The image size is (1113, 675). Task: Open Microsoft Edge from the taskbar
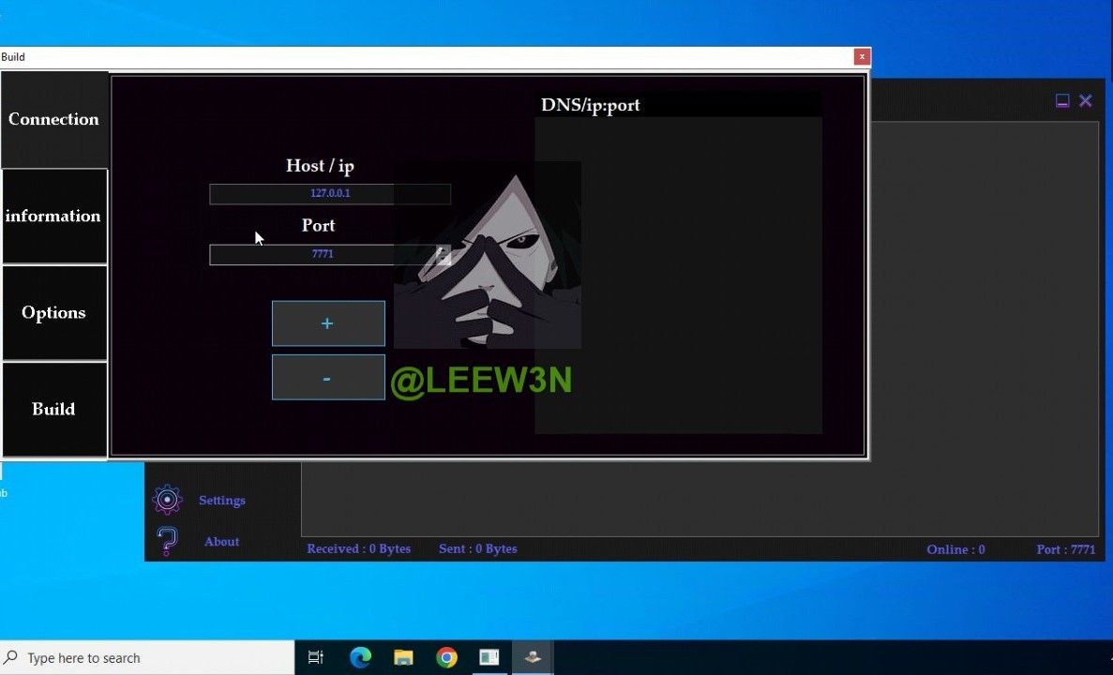pos(360,658)
